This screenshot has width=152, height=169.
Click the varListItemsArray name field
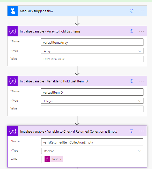click(x=92, y=42)
